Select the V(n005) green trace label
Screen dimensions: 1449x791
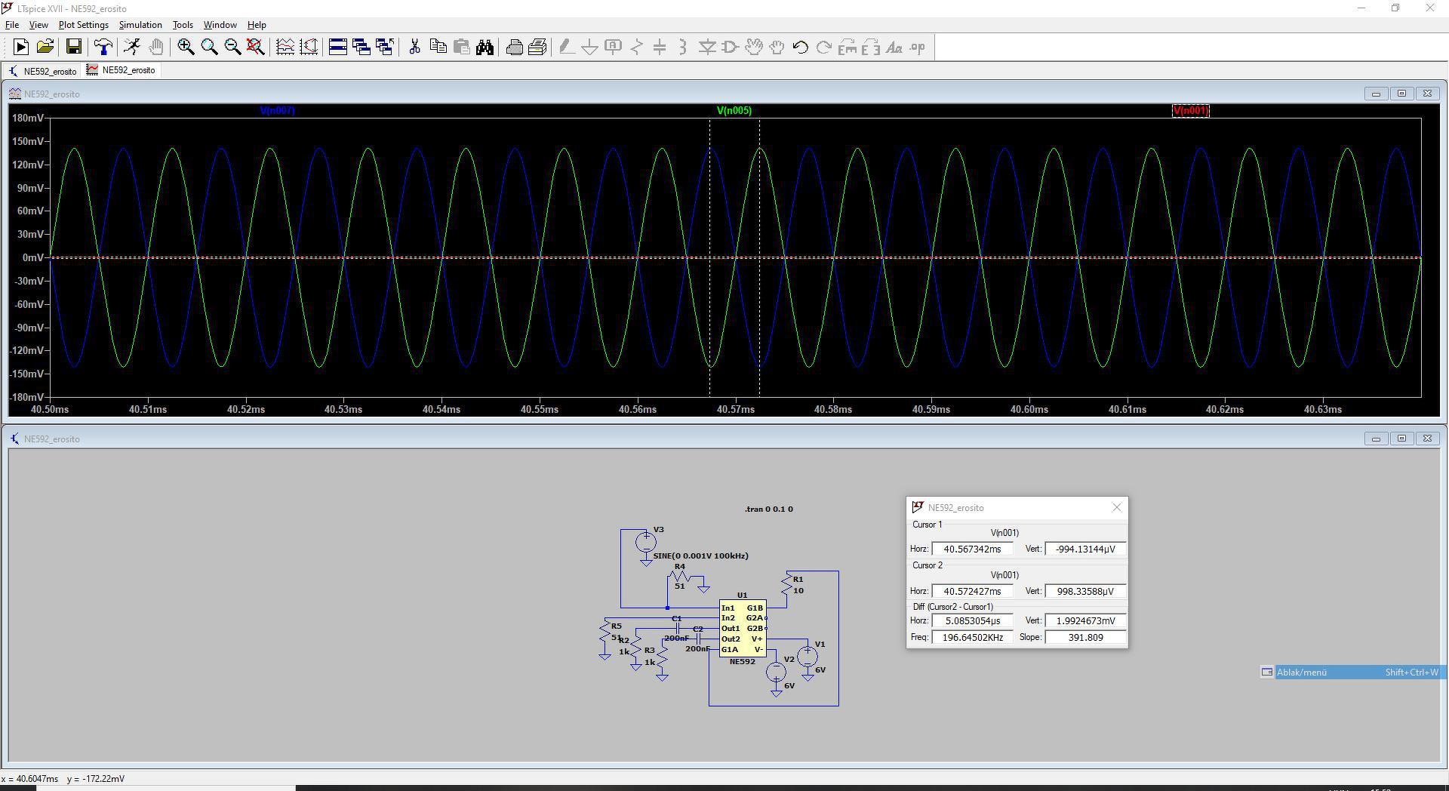(x=734, y=111)
